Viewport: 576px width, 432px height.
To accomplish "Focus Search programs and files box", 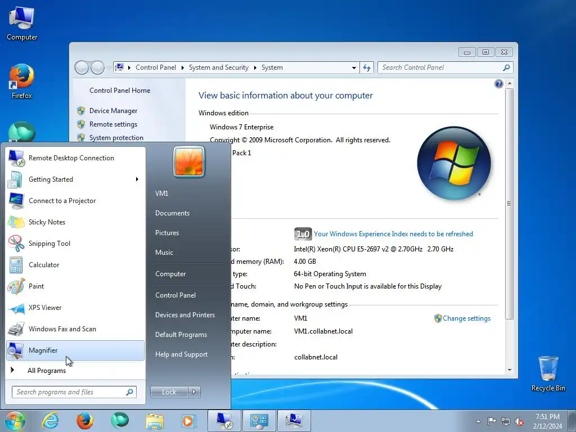I will coord(74,392).
